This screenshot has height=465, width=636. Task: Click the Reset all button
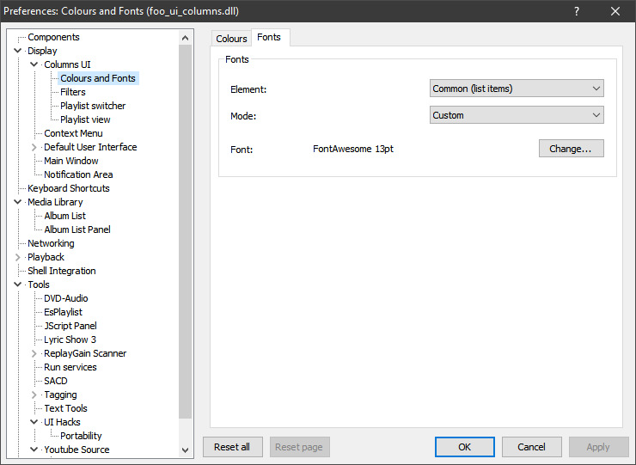232,447
